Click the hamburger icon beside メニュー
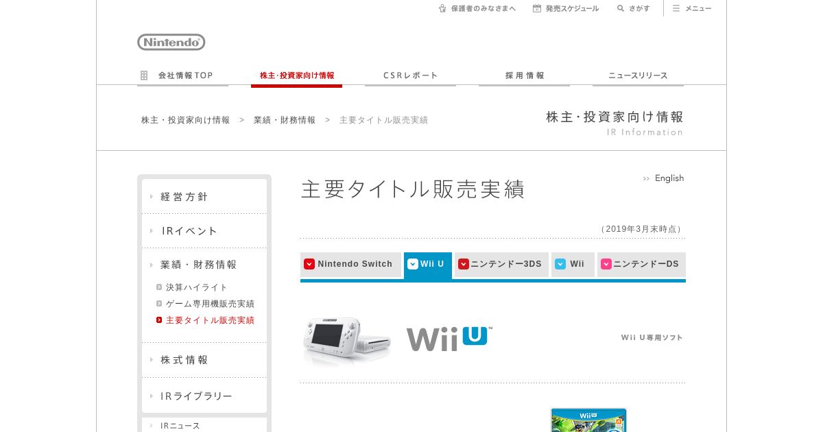This screenshot has width=823, height=432. (676, 8)
